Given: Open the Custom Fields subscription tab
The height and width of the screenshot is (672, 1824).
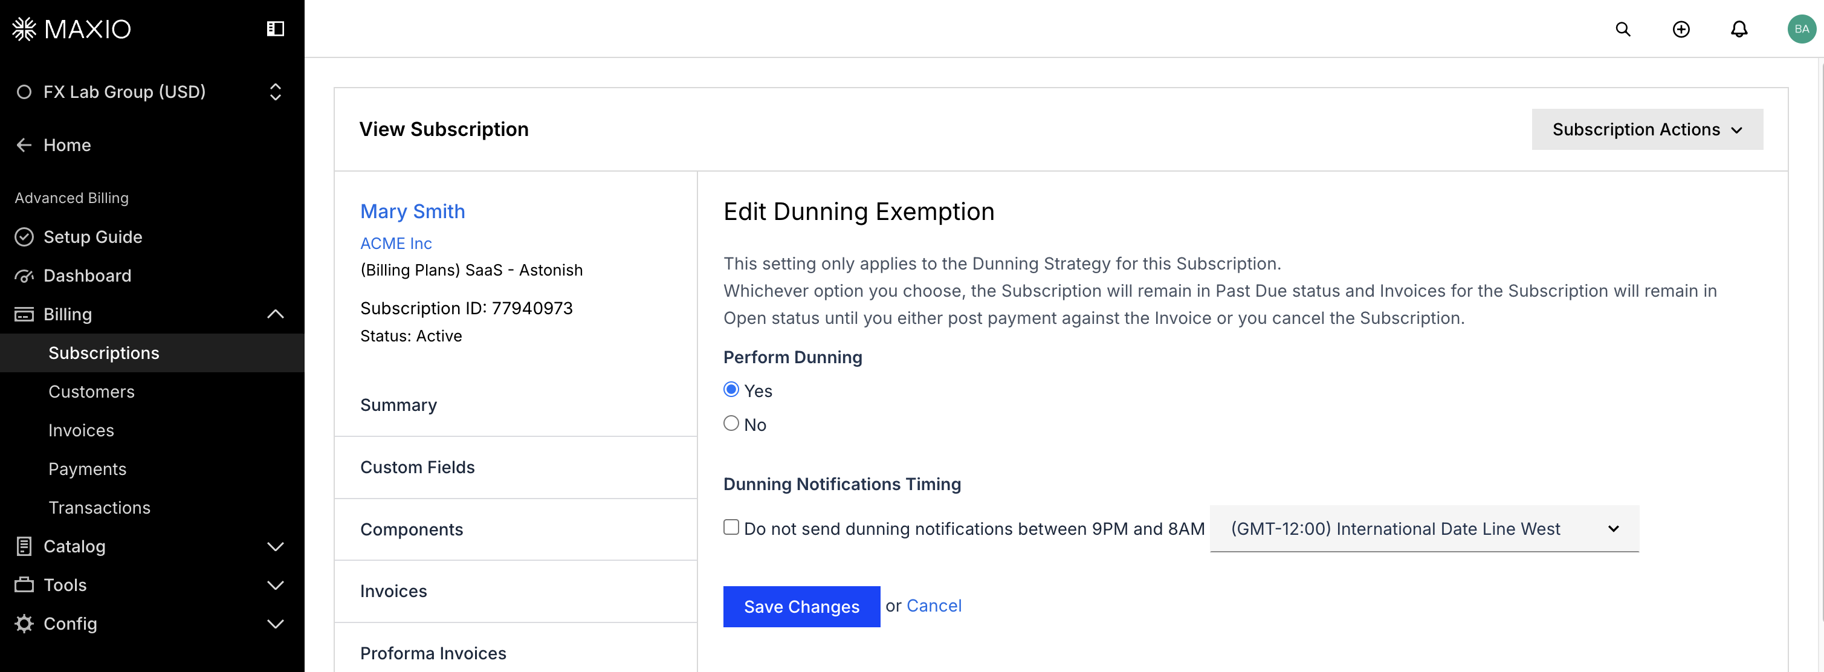Looking at the screenshot, I should 516,467.
